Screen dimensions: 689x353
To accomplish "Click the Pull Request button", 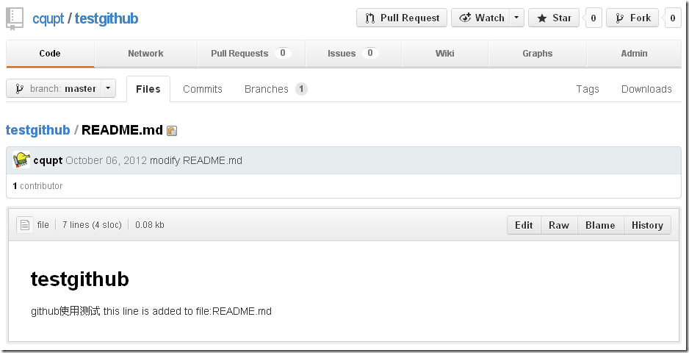I will (402, 18).
